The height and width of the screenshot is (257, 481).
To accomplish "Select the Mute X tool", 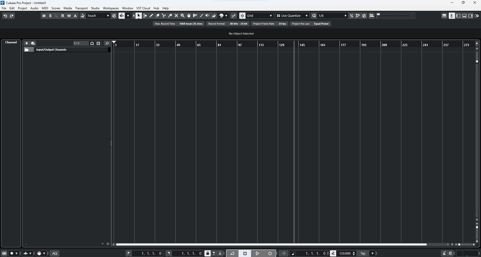I will pyautogui.click(x=176, y=16).
